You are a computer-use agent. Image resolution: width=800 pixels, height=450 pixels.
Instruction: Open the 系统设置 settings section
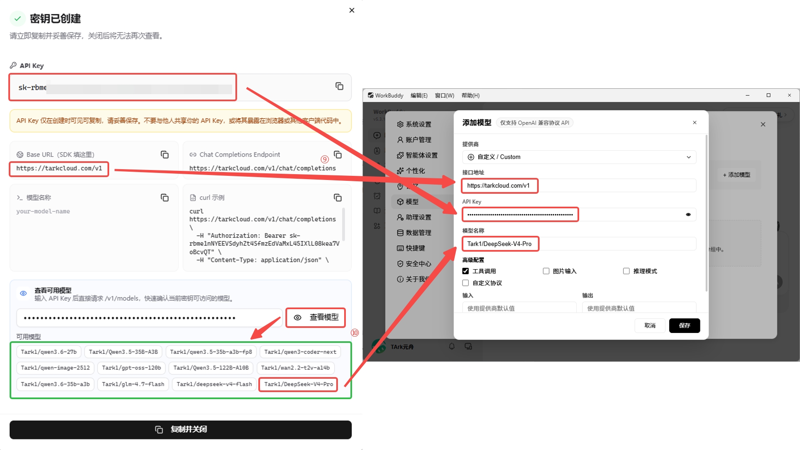tap(414, 124)
